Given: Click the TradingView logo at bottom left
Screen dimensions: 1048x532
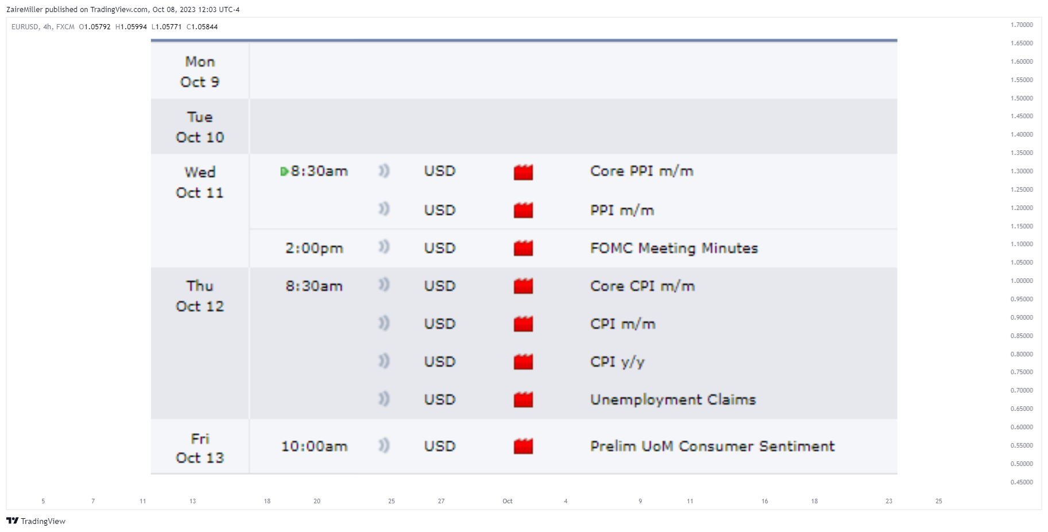Looking at the screenshot, I should [36, 521].
